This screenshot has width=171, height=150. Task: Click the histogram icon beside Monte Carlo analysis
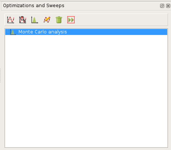[x=13, y=32]
